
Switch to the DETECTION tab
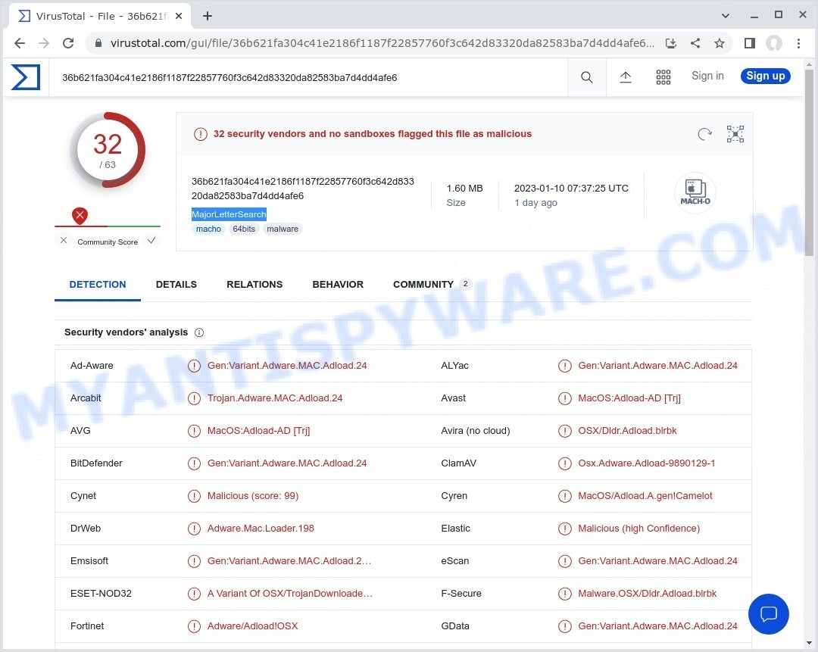click(98, 284)
